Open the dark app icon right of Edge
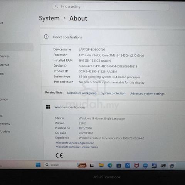The width and height of the screenshot is (185, 185). tap(119, 166)
